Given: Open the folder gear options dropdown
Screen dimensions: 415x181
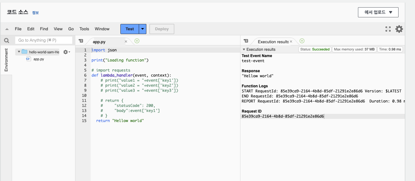Looking at the screenshot, I should (x=67, y=52).
